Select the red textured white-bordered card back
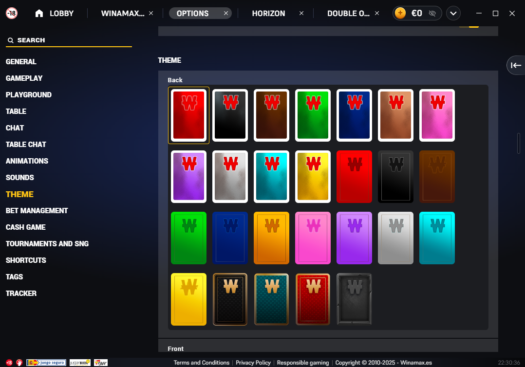Screen dimensions: 525x367 189,115
